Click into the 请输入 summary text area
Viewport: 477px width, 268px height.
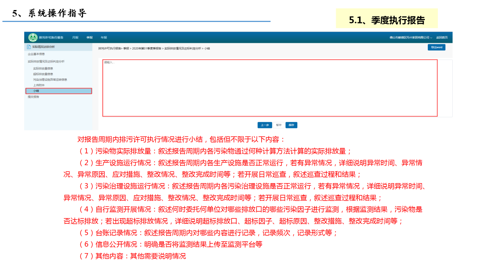[x=269, y=88]
